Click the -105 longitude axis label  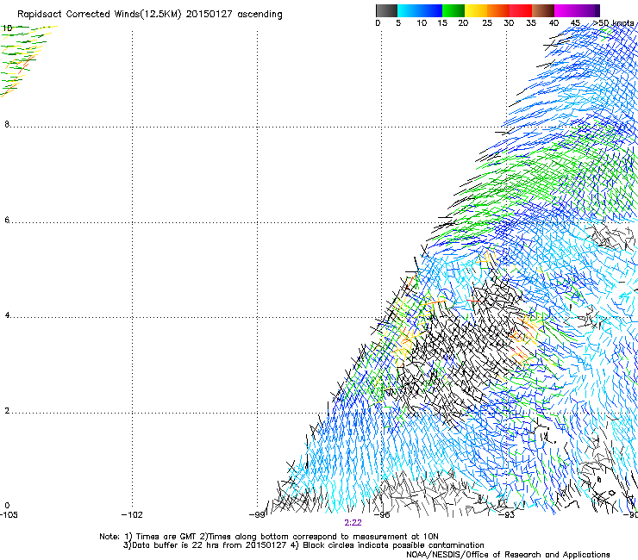tap(9, 515)
